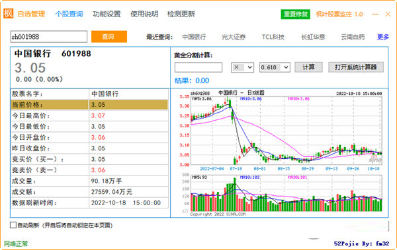This screenshot has width=397, height=250.
Task: Select the 当前价格 row
Action: 89,105
